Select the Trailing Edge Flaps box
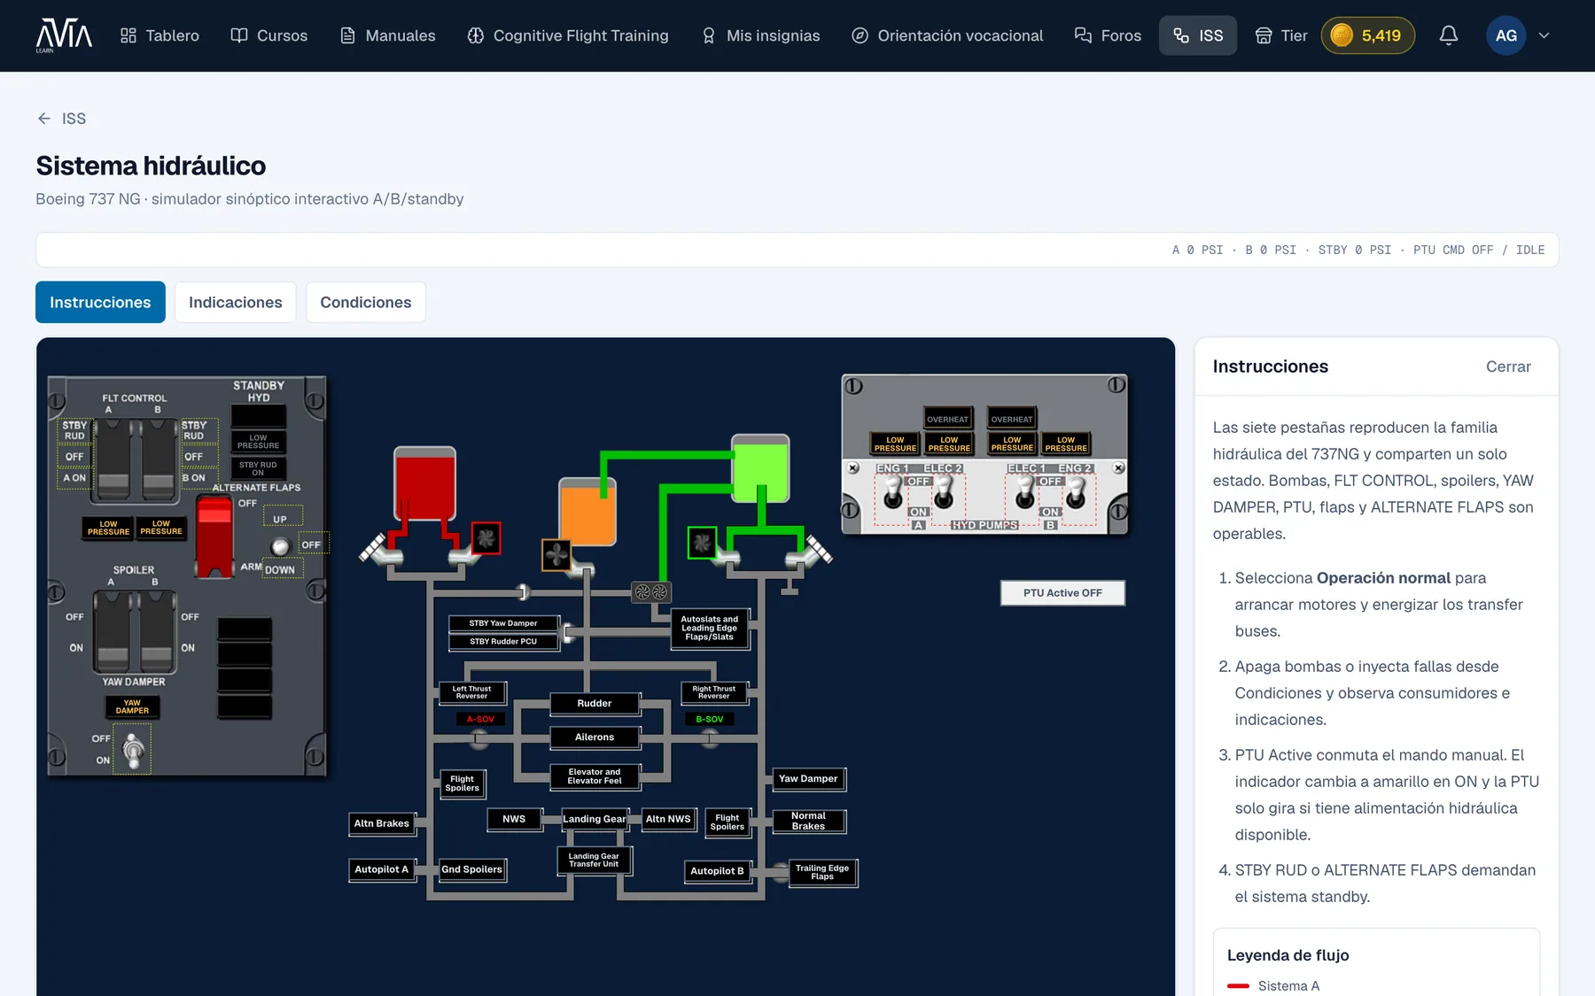Image resolution: width=1595 pixels, height=996 pixels. [x=822, y=873]
